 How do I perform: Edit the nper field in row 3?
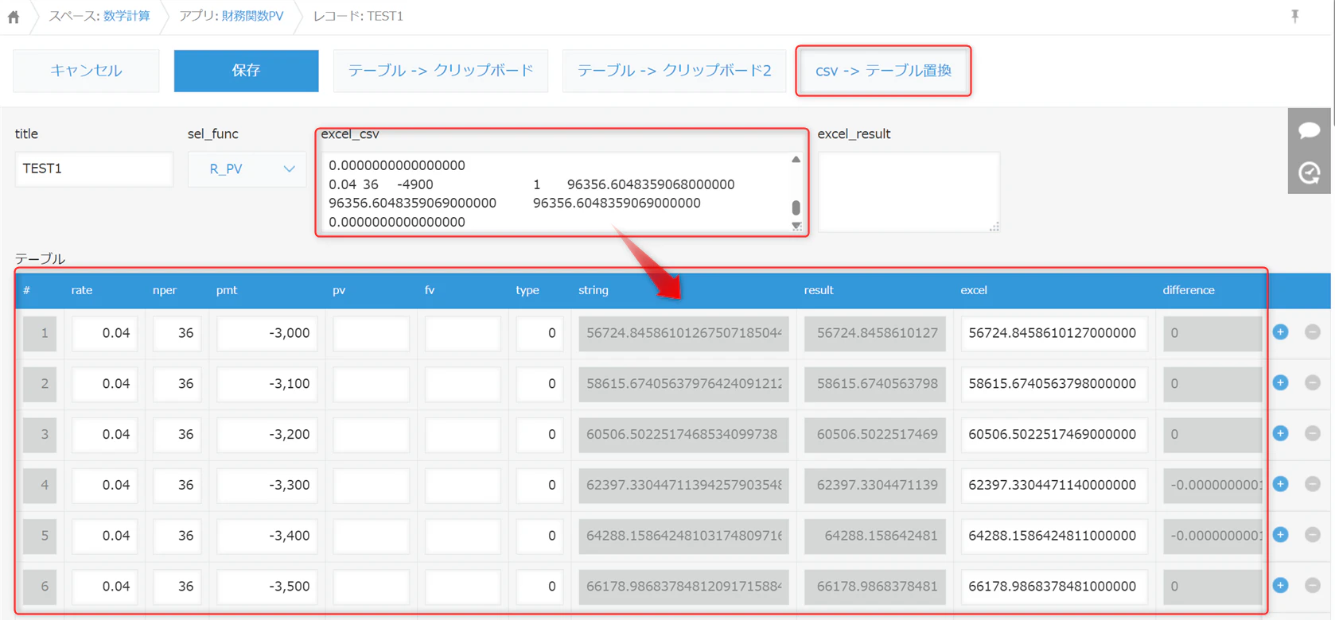[x=177, y=434]
